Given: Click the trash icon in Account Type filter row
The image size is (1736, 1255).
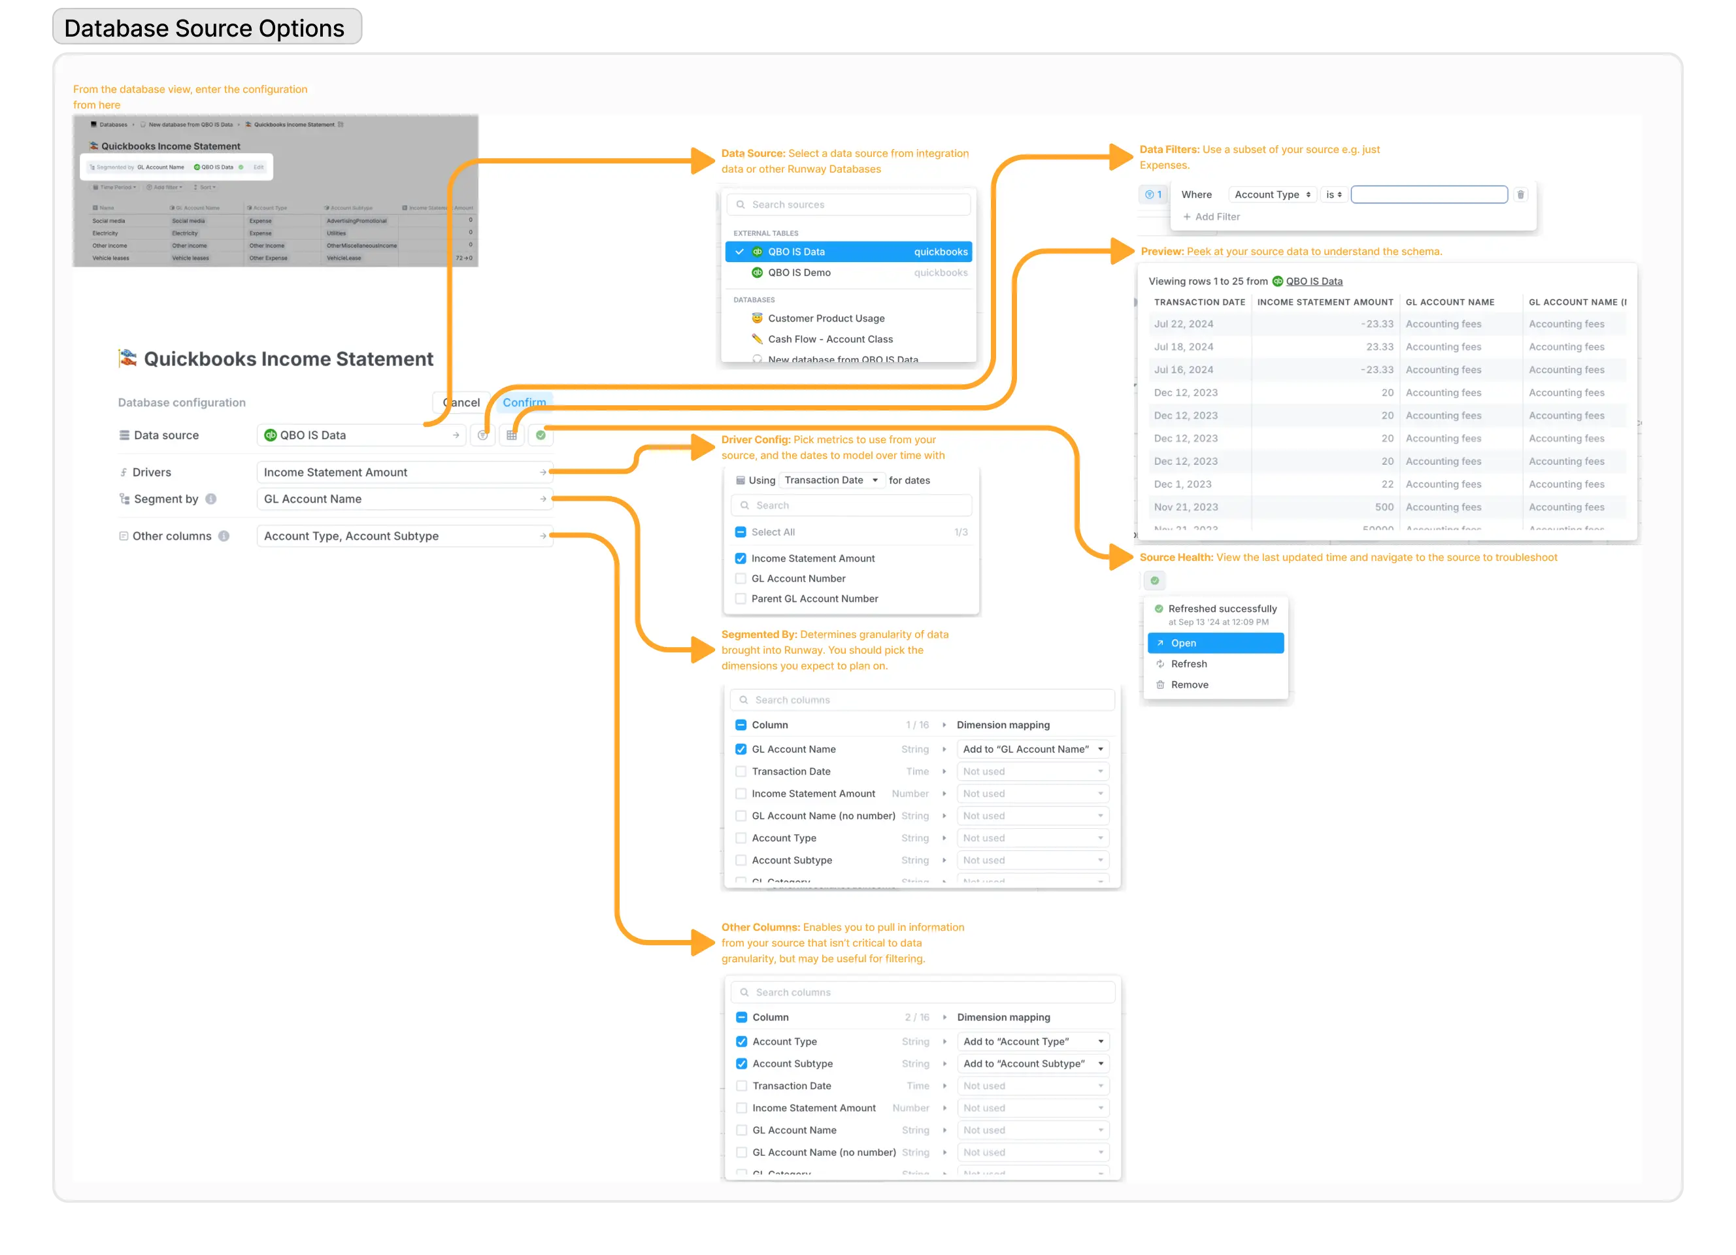Looking at the screenshot, I should pos(1520,195).
